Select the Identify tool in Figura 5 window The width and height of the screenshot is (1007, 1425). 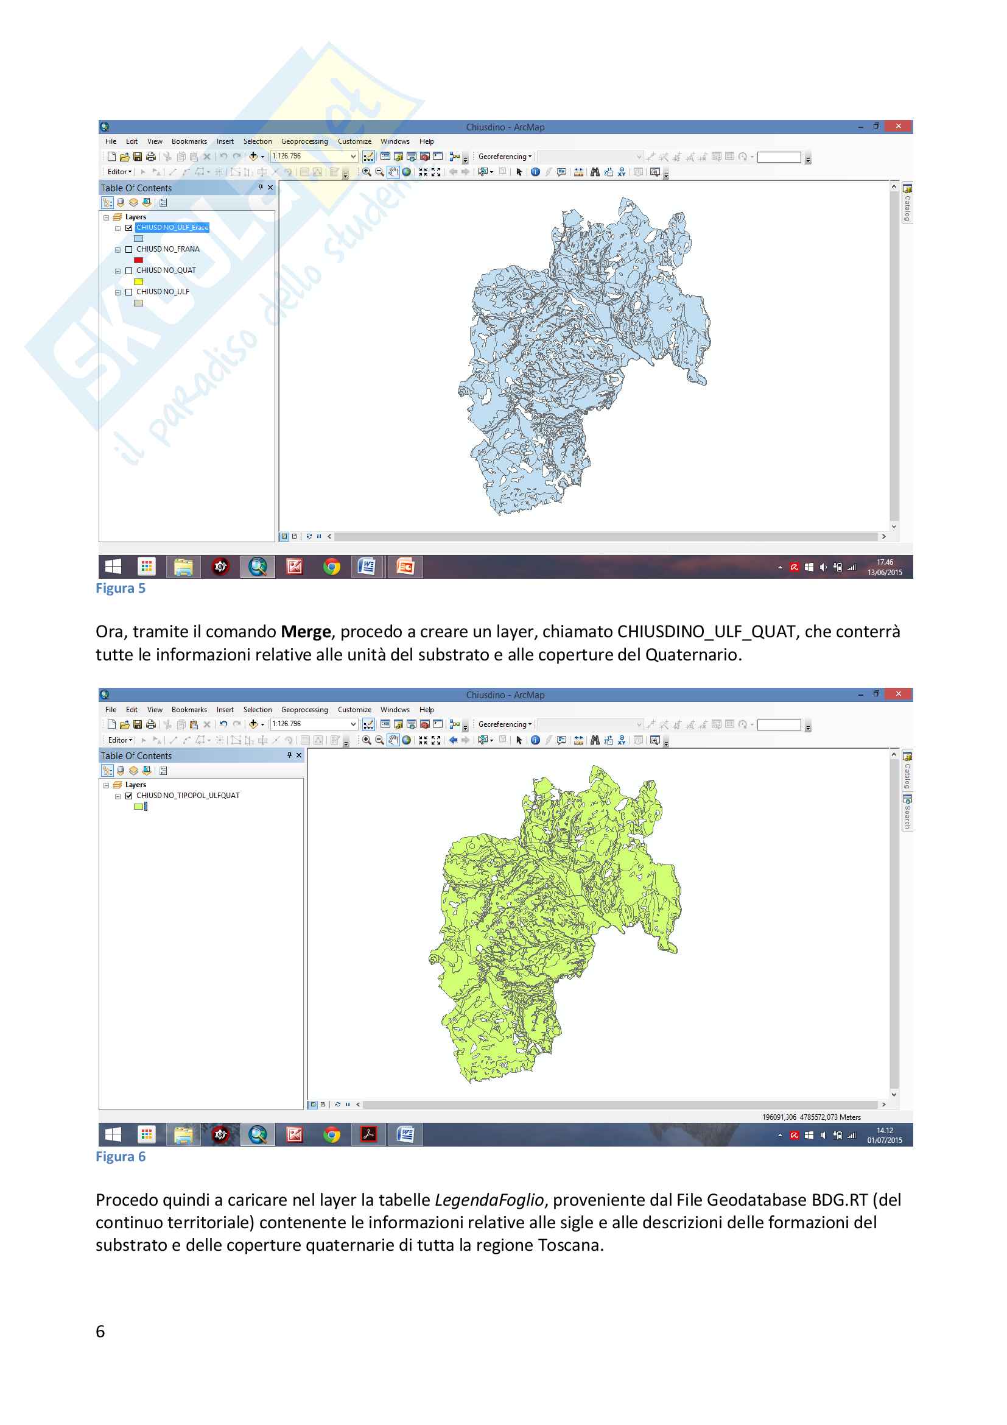point(535,172)
